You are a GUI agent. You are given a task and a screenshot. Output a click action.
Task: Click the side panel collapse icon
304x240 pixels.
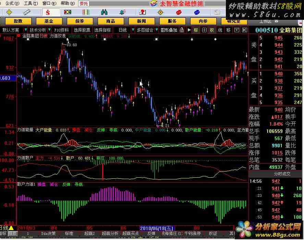pos(245,30)
